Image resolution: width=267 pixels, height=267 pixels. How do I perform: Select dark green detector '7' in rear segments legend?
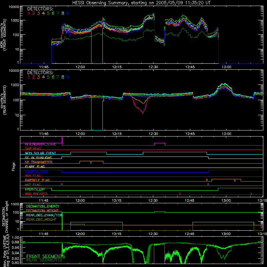click(58, 77)
